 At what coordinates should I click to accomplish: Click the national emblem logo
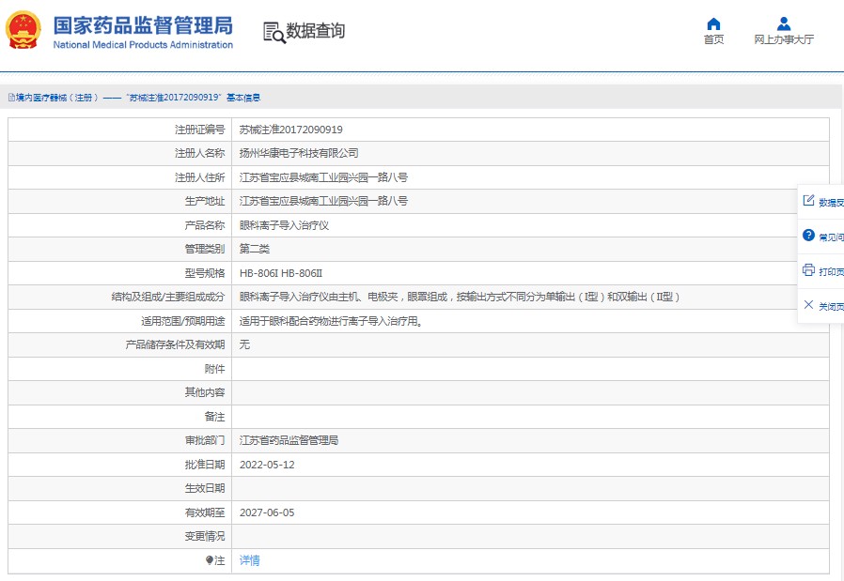pyautogui.click(x=23, y=30)
